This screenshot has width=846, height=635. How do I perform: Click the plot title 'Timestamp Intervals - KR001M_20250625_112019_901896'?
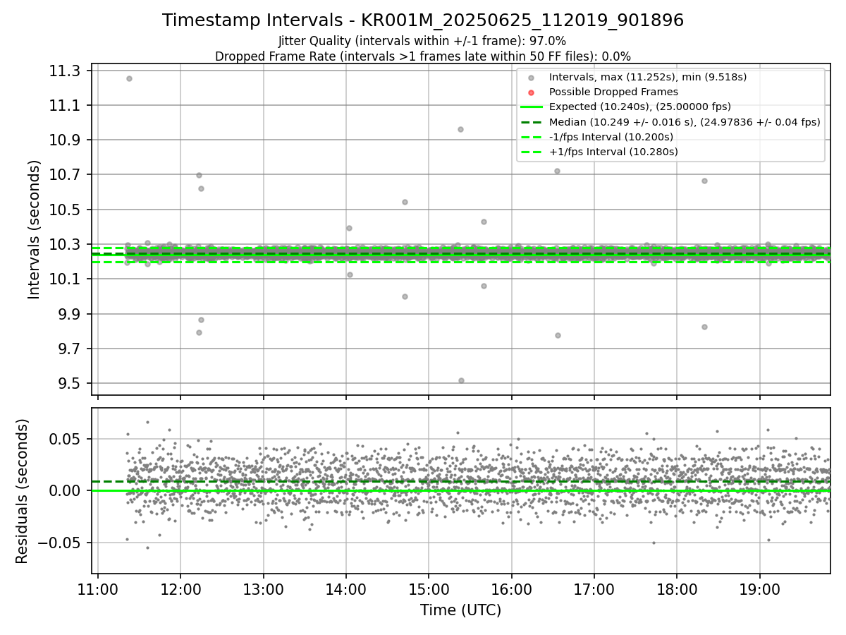(423, 20)
